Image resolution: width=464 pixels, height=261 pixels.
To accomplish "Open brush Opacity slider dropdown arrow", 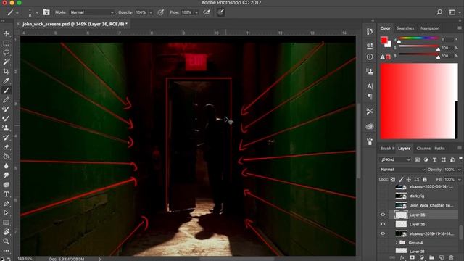I will pyautogui.click(x=151, y=12).
